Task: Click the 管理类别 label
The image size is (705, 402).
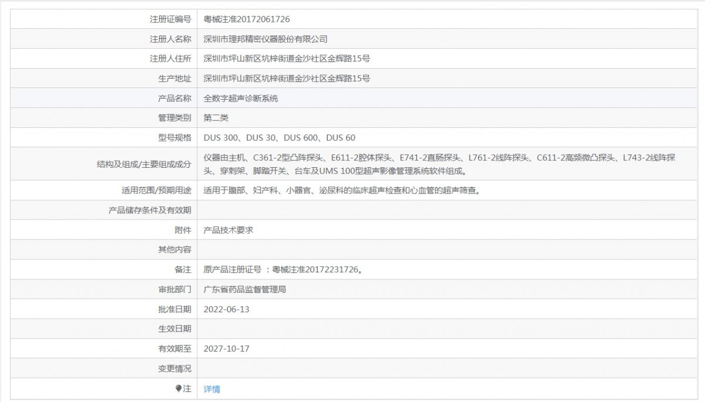Action: coord(174,118)
